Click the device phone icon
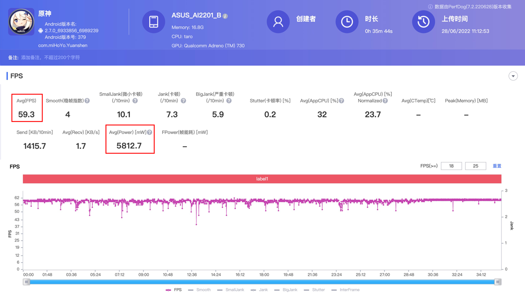The width and height of the screenshot is (525, 294). pyautogui.click(x=153, y=22)
